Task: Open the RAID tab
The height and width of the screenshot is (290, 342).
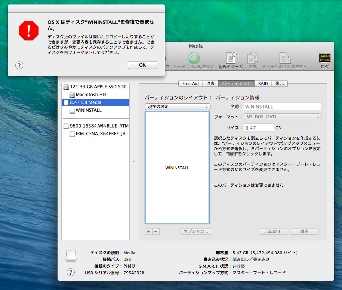Action: click(263, 83)
